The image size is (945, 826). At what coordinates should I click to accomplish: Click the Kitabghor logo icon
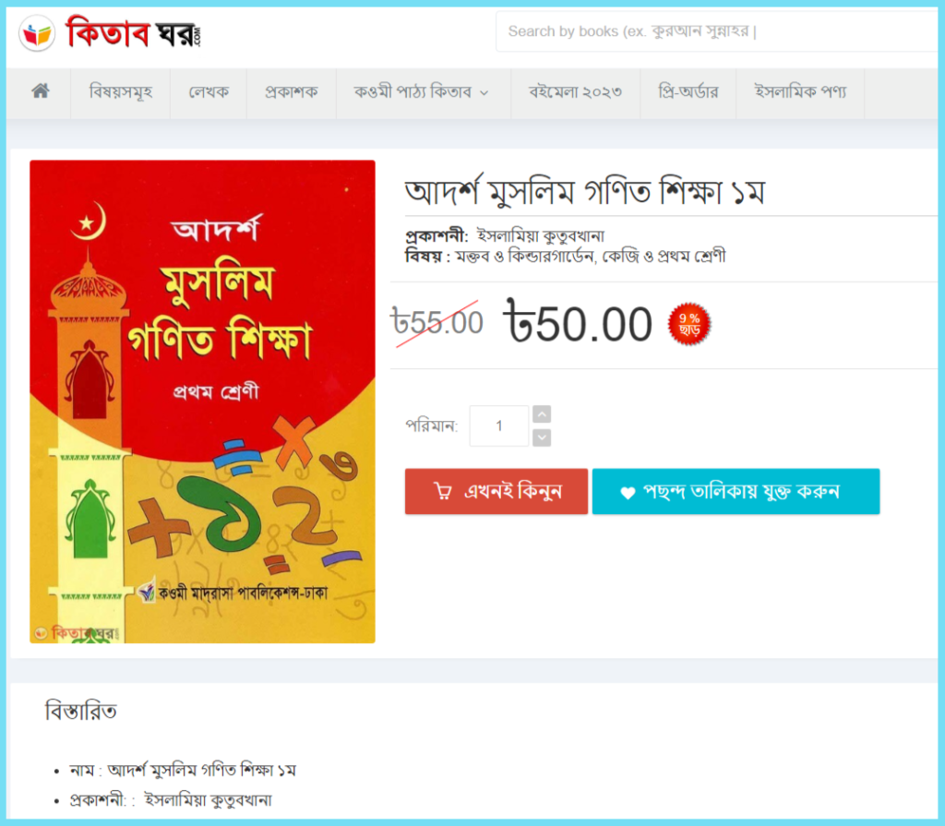(37, 33)
